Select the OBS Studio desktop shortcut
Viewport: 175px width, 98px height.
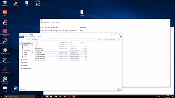tap(38, 3)
